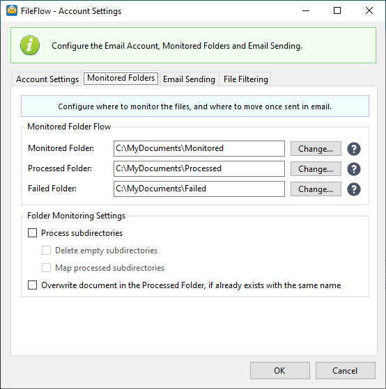Screen dimensions: 386x389
Task: Click Change button for Monitored Folder
Action: pyautogui.click(x=316, y=149)
